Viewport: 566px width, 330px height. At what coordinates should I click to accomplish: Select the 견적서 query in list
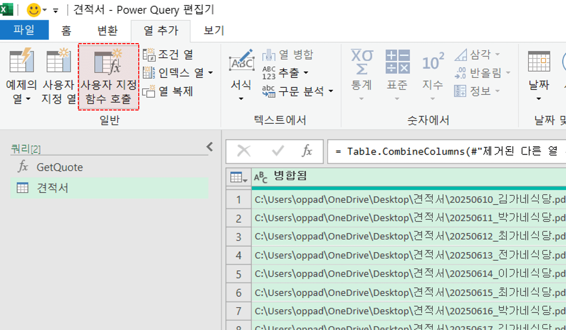[x=52, y=188]
